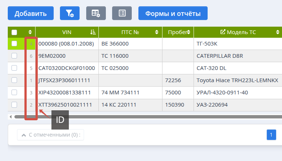Sort by Пробег column arrows
The width and height of the screenshot is (282, 161).
coord(188,32)
